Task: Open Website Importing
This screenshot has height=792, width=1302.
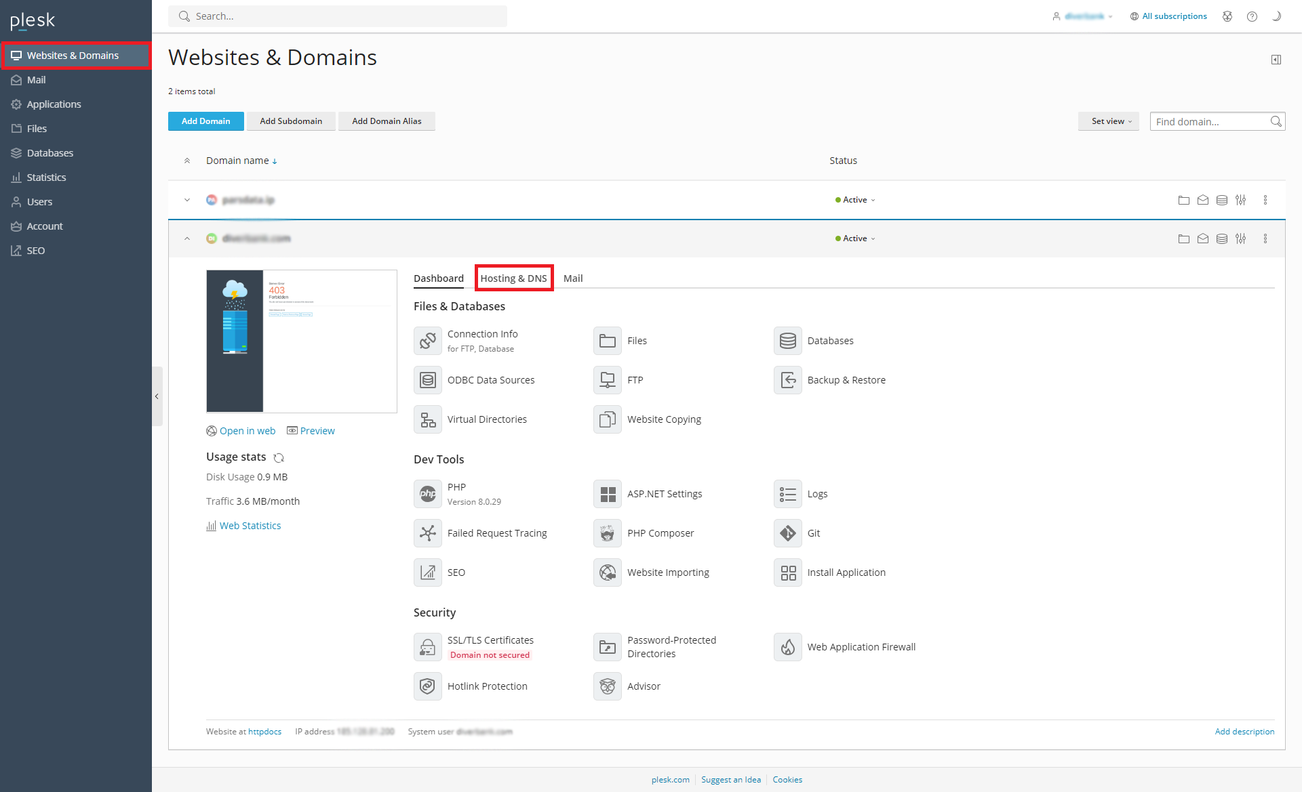Action: pyautogui.click(x=652, y=572)
